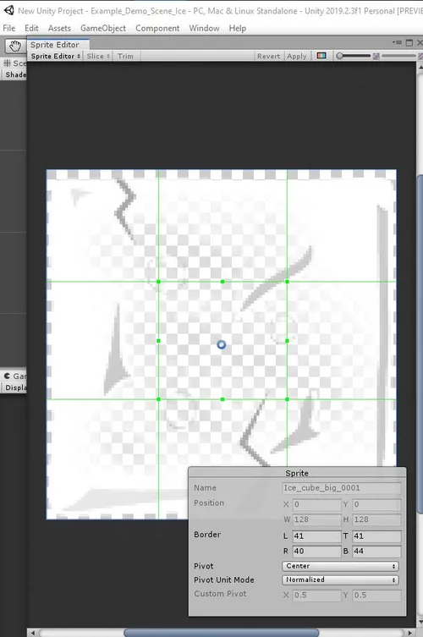Click the Unity logo in the title bar
Viewport: 423px width, 637px height.
tap(8, 10)
